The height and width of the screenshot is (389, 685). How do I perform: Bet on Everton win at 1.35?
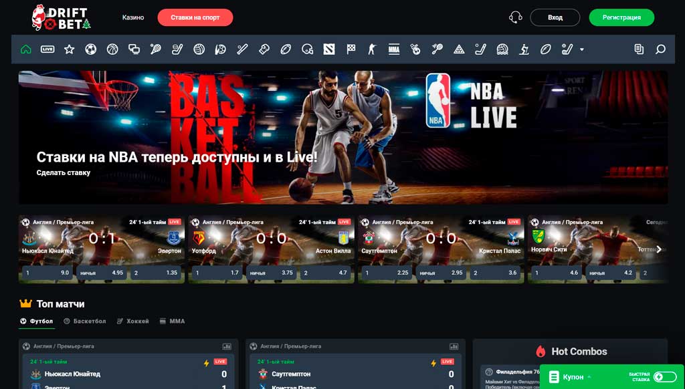pyautogui.click(x=156, y=273)
